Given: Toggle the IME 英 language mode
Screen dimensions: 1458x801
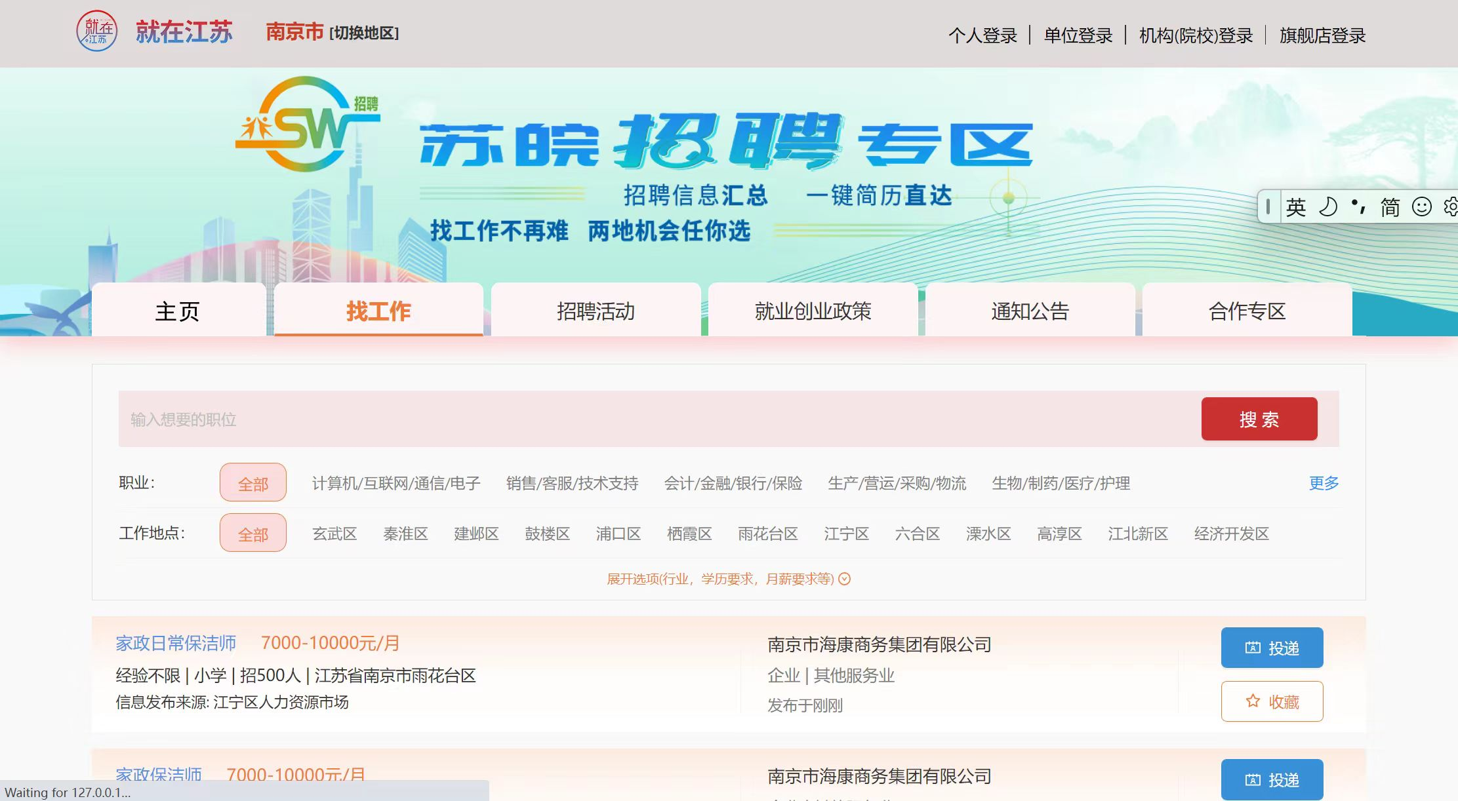Looking at the screenshot, I should click(x=1295, y=207).
